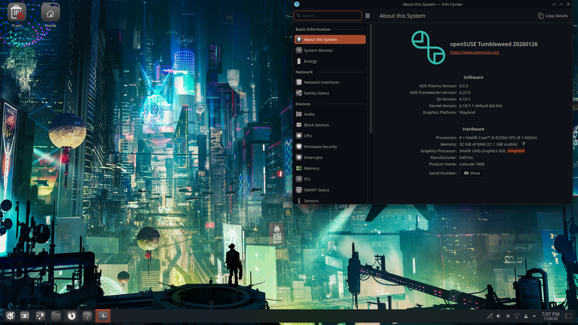Open the Audio devices page
The width and height of the screenshot is (578, 325).
(330, 114)
